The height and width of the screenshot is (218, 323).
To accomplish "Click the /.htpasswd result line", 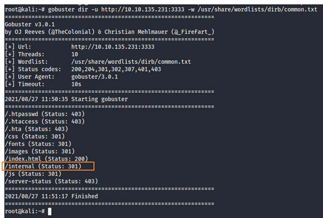I will tap(45, 114).
